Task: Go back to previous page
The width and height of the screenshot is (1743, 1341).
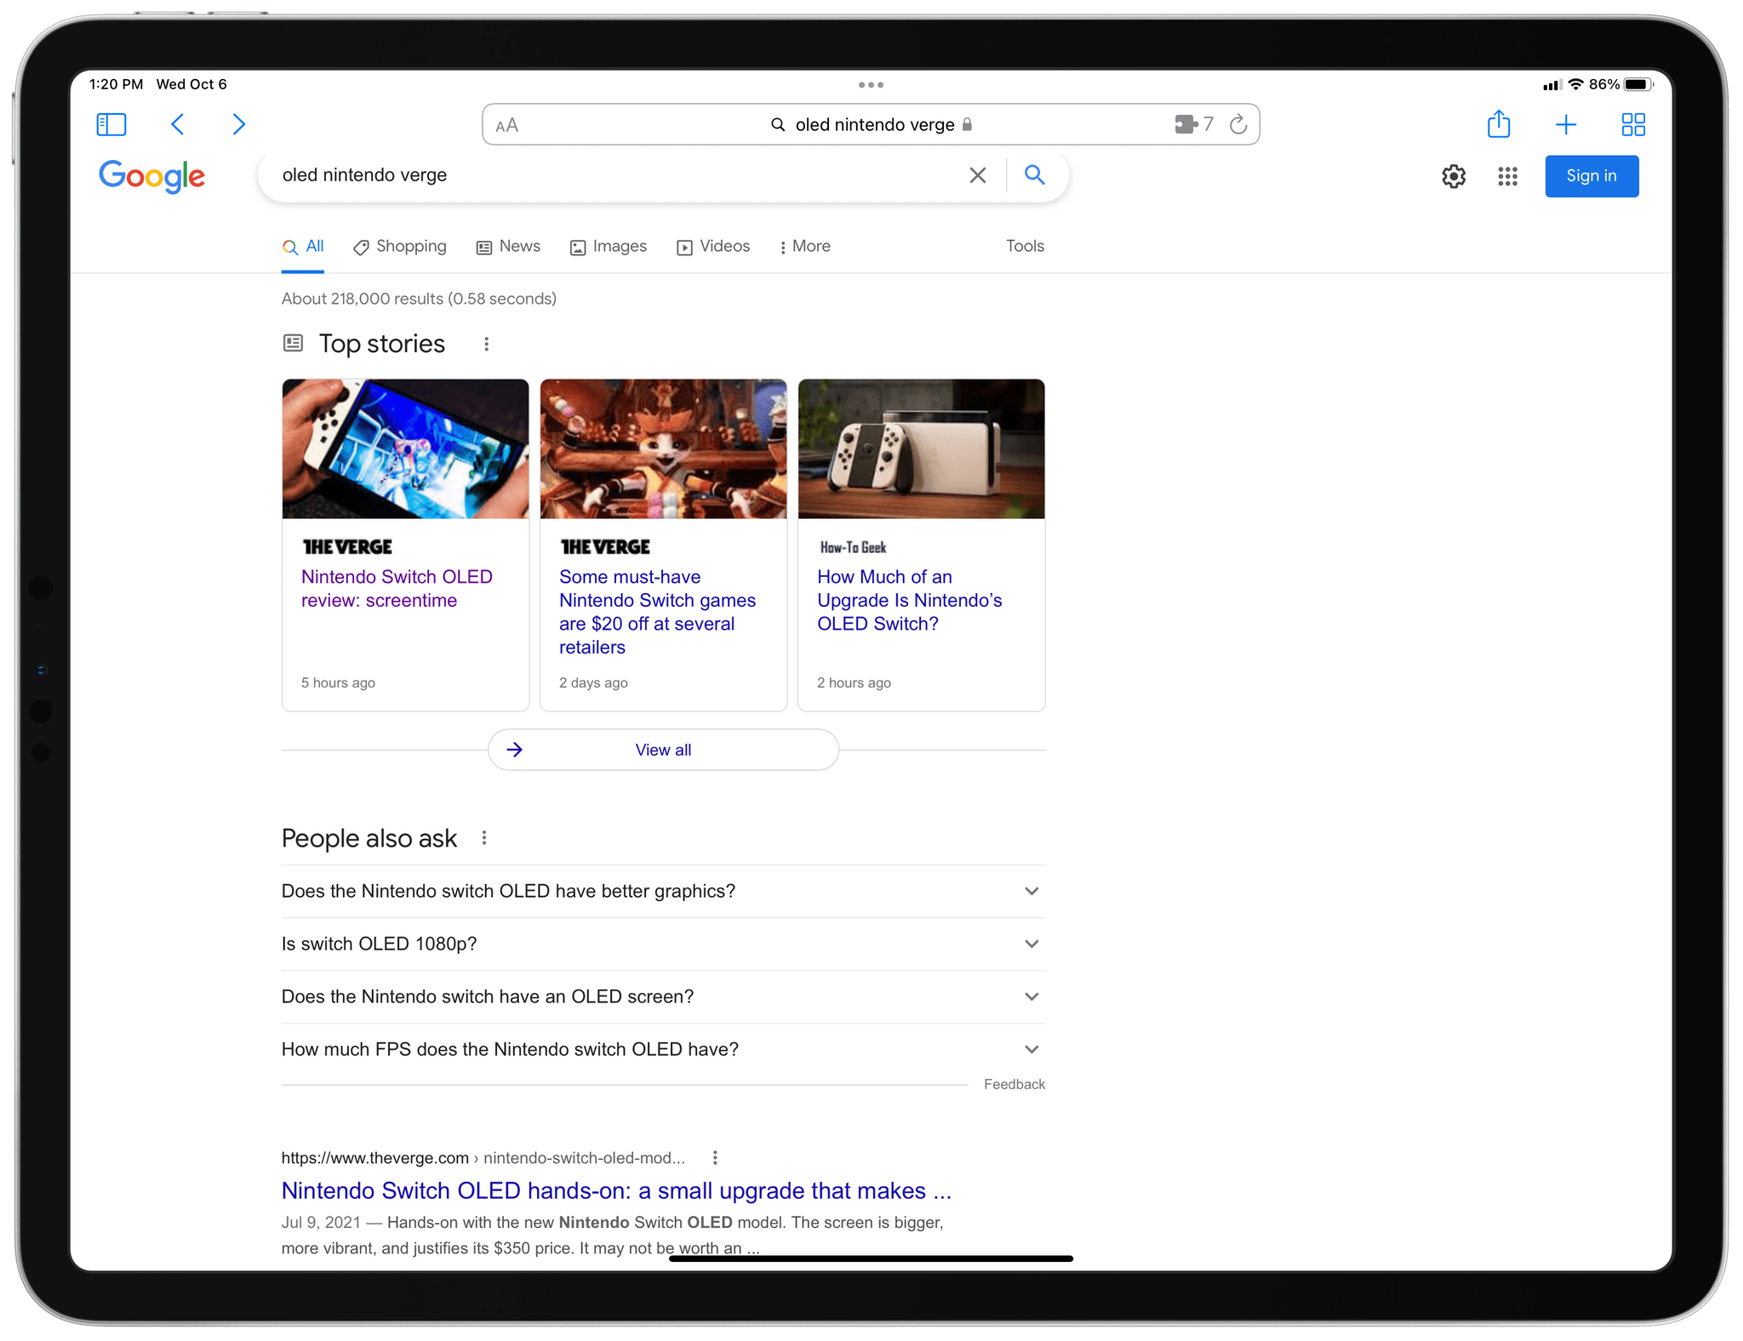Action: pyautogui.click(x=178, y=125)
